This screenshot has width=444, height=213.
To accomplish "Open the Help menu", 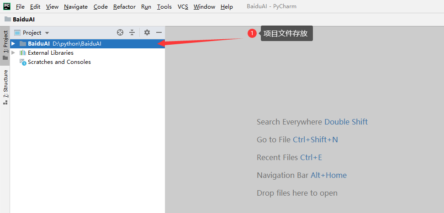I will tap(227, 6).
